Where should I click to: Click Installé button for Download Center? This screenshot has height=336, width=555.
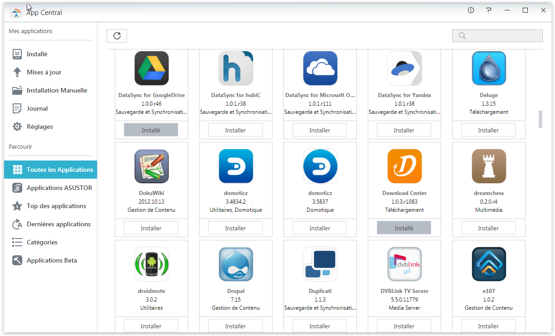point(404,228)
